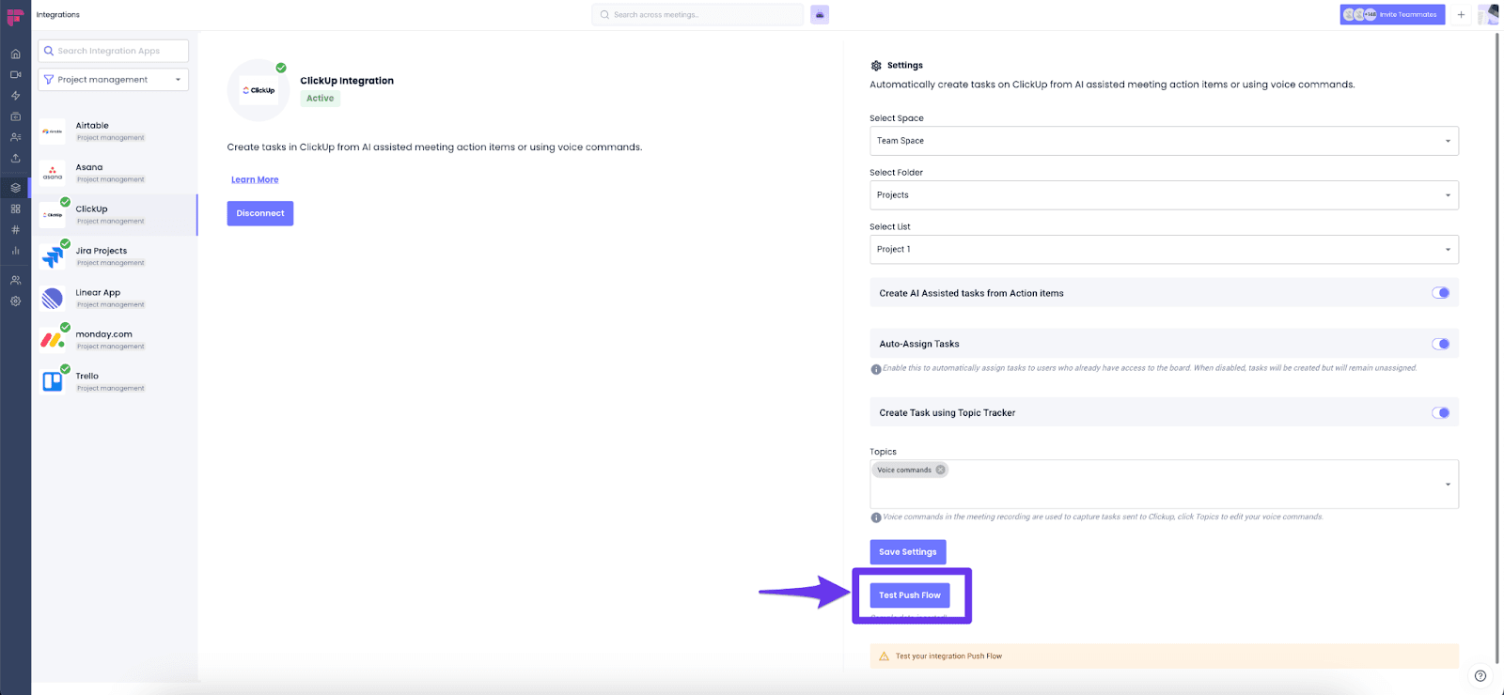Image resolution: width=1504 pixels, height=695 pixels.
Task: Open the Project management filter dropdown
Action: click(x=113, y=80)
